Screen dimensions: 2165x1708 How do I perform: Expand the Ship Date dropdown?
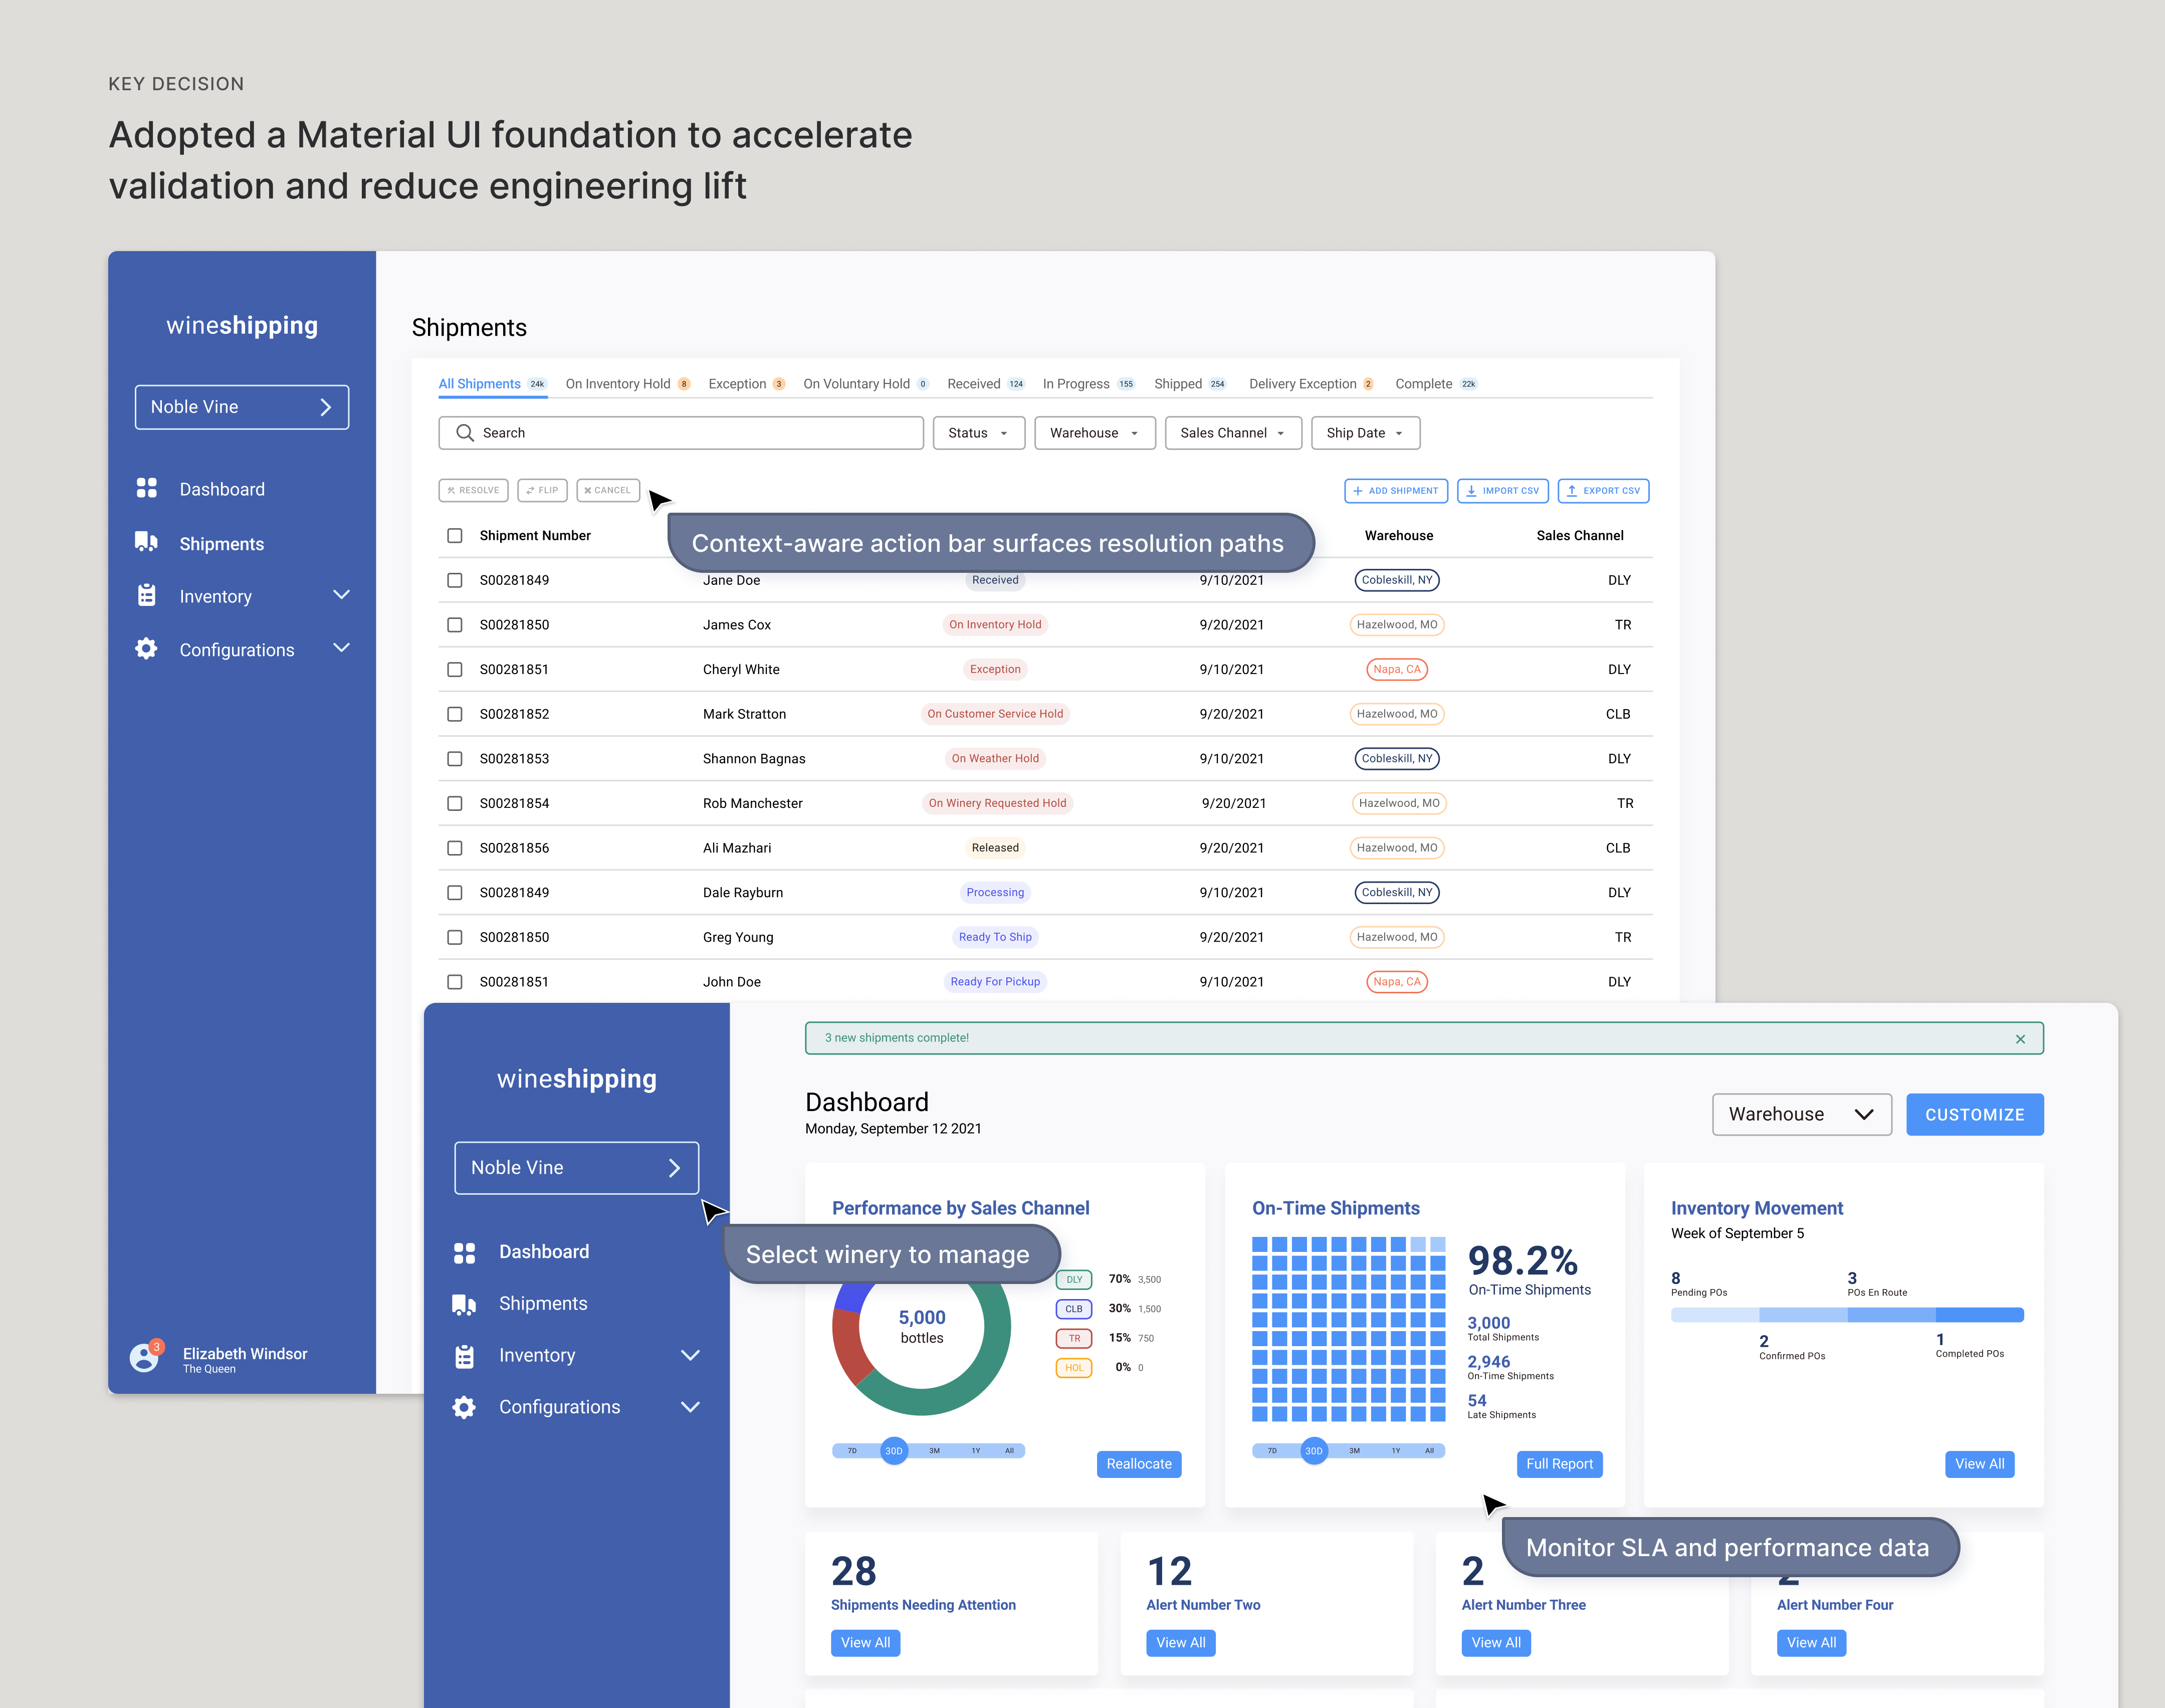pyautogui.click(x=1364, y=432)
